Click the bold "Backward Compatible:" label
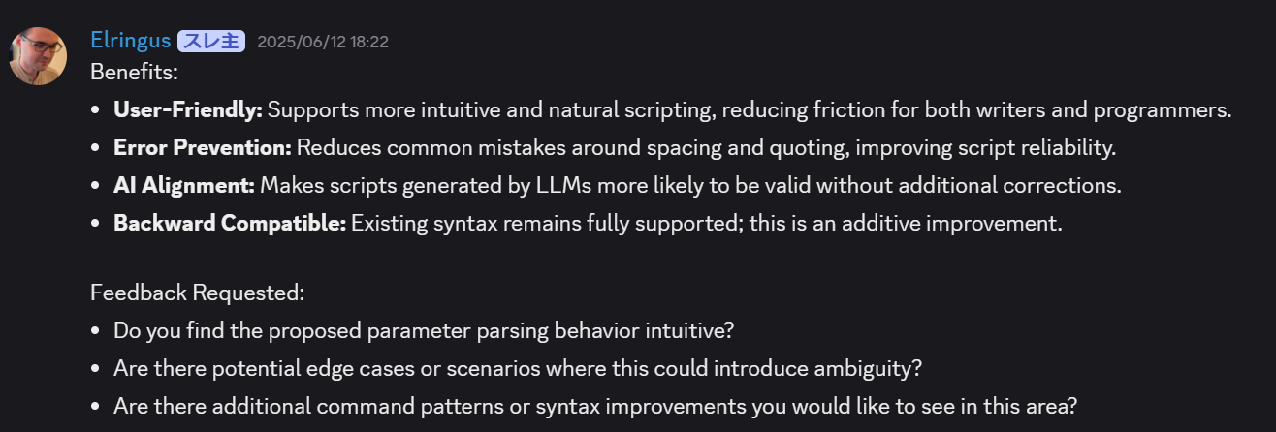 coord(229,224)
